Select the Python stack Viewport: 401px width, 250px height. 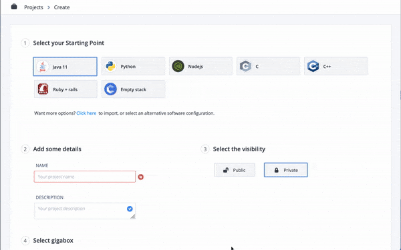[x=133, y=66]
